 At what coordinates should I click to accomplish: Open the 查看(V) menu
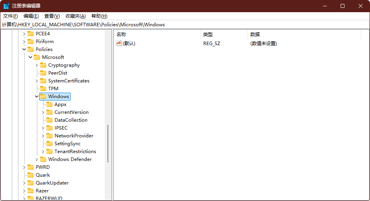coord(52,16)
